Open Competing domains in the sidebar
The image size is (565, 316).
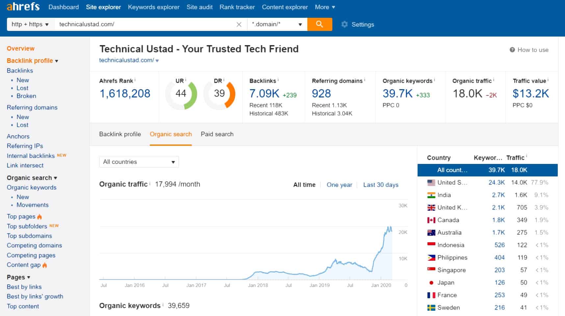pos(34,245)
